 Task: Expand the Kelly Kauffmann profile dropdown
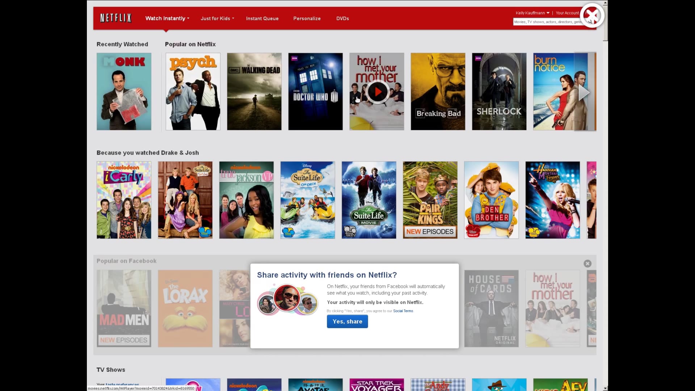click(x=532, y=13)
